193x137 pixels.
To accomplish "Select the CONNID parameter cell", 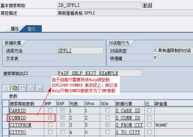I will coord(27,118).
